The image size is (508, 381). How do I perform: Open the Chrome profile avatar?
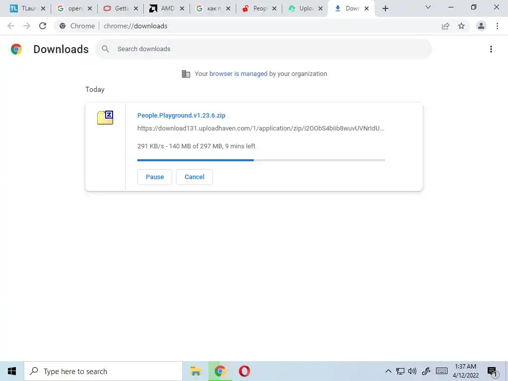[x=481, y=26]
